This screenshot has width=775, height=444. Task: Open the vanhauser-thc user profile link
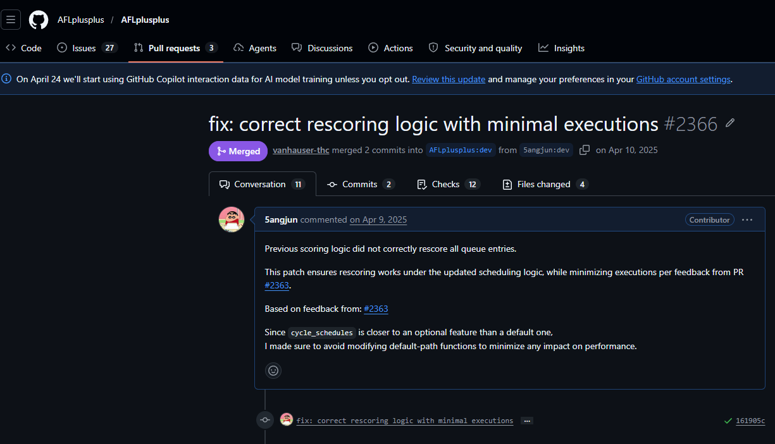301,150
